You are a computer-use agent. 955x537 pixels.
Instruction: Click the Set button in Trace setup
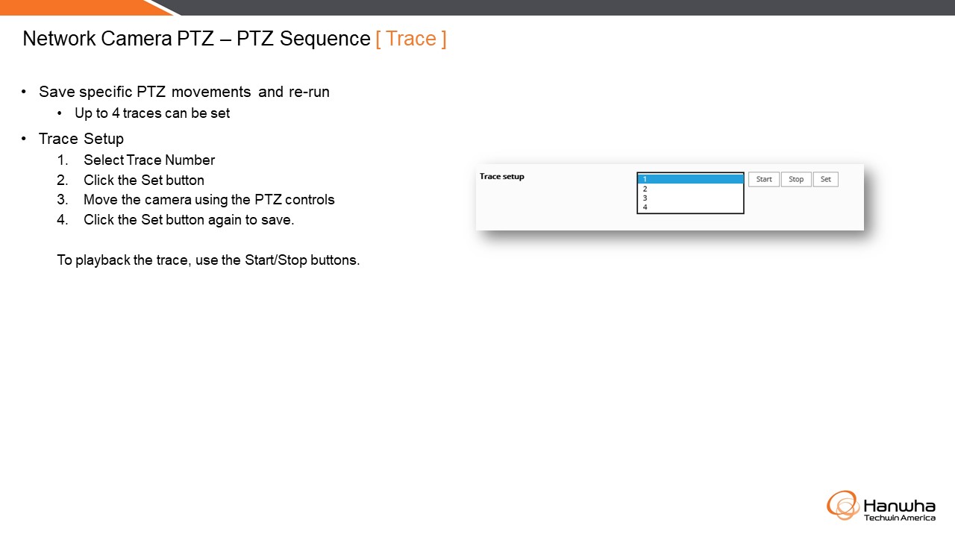tap(826, 179)
